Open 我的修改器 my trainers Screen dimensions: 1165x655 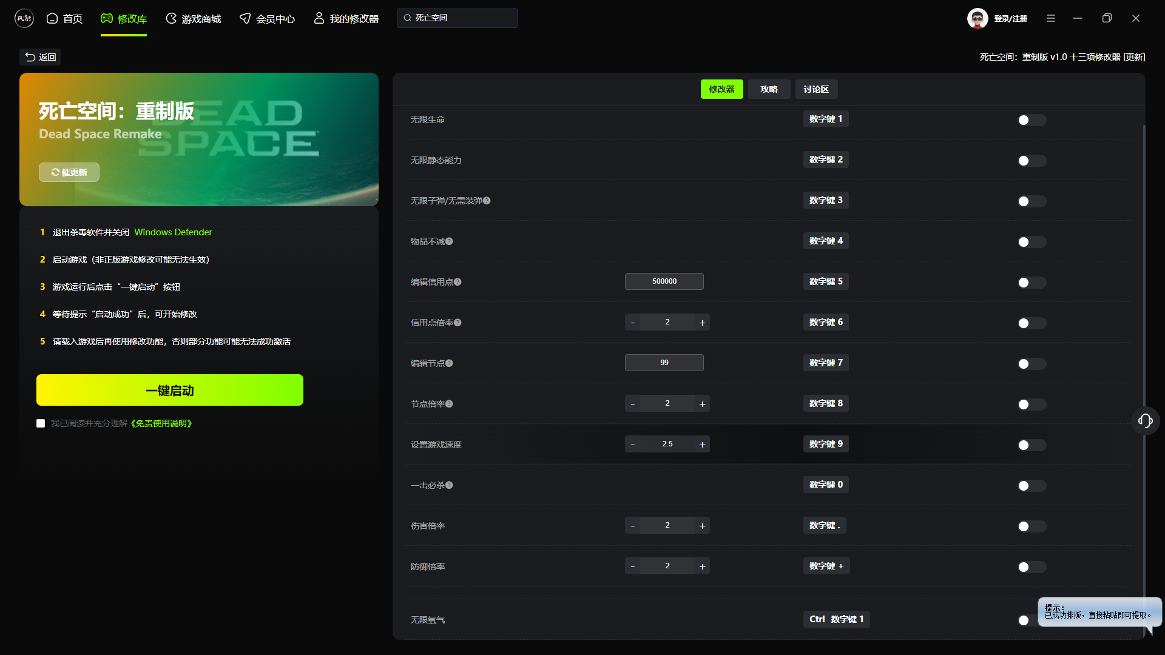[346, 19]
